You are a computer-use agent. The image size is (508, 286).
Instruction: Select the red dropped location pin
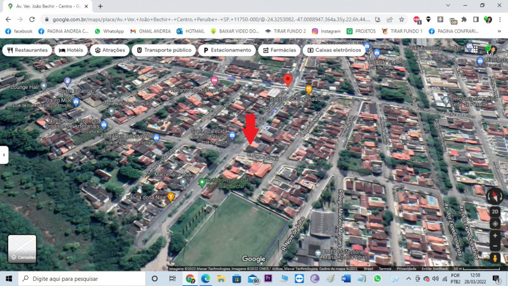coord(288,80)
